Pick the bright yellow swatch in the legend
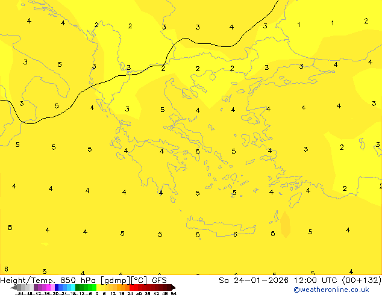Screen dimensions: 382x295 coord(98,287)
